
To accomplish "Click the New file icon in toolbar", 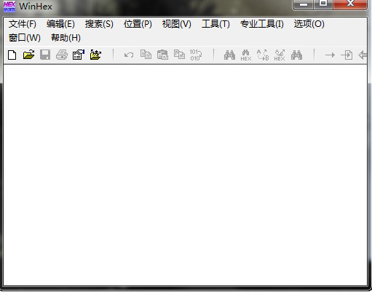I will coord(12,55).
